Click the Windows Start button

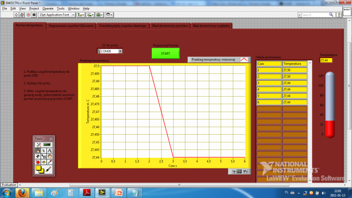pyautogui.click(x=7, y=193)
